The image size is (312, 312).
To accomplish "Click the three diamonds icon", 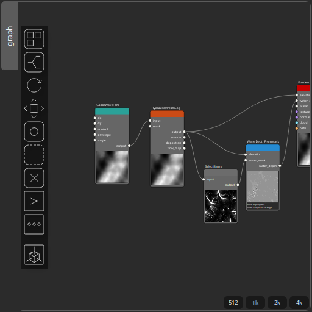I will tap(34, 224).
